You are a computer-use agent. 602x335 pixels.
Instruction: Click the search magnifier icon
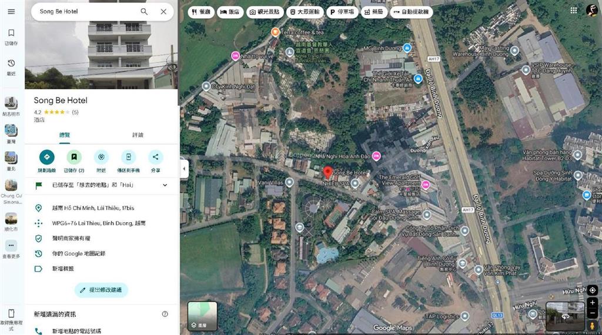point(144,12)
